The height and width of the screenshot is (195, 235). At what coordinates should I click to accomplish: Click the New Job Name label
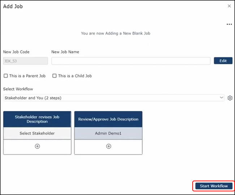click(65, 52)
